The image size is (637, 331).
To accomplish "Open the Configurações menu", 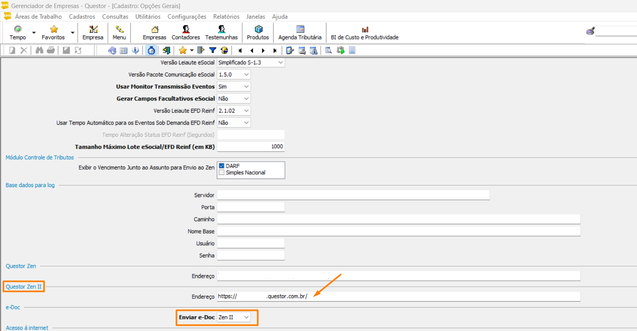I will [x=187, y=16].
